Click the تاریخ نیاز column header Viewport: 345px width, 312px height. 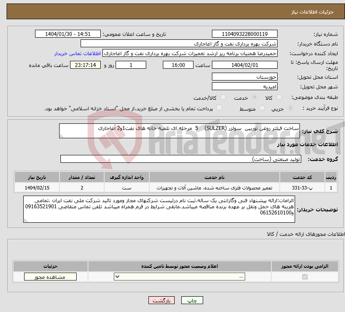[x=37, y=177]
